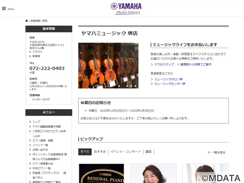Open the 駐車場 link under address

tap(36, 56)
